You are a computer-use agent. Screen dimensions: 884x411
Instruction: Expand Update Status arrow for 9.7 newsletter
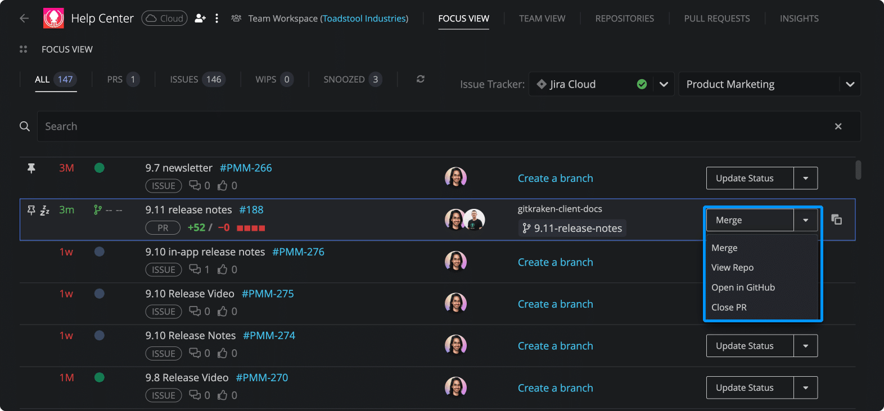point(806,178)
